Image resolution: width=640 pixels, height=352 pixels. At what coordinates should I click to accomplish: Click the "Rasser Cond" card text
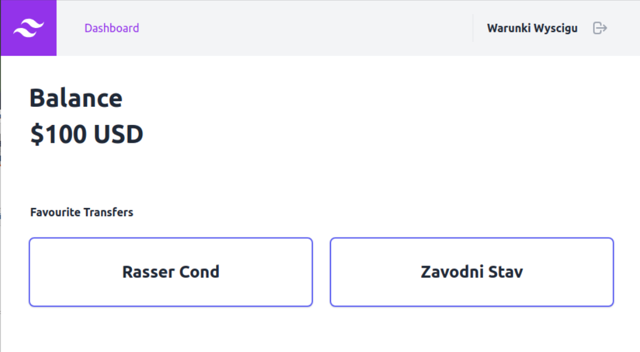171,272
